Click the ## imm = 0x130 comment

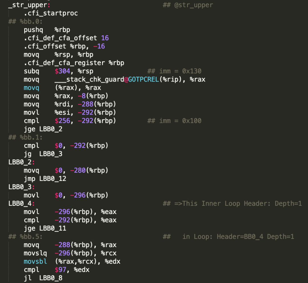tap(175, 71)
